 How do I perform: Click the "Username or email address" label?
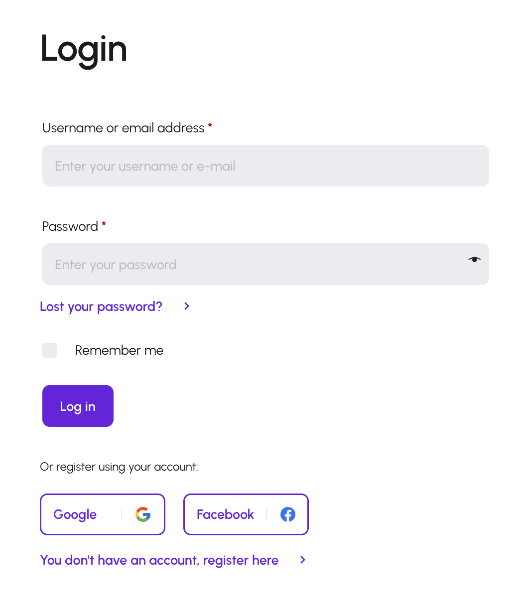click(123, 128)
